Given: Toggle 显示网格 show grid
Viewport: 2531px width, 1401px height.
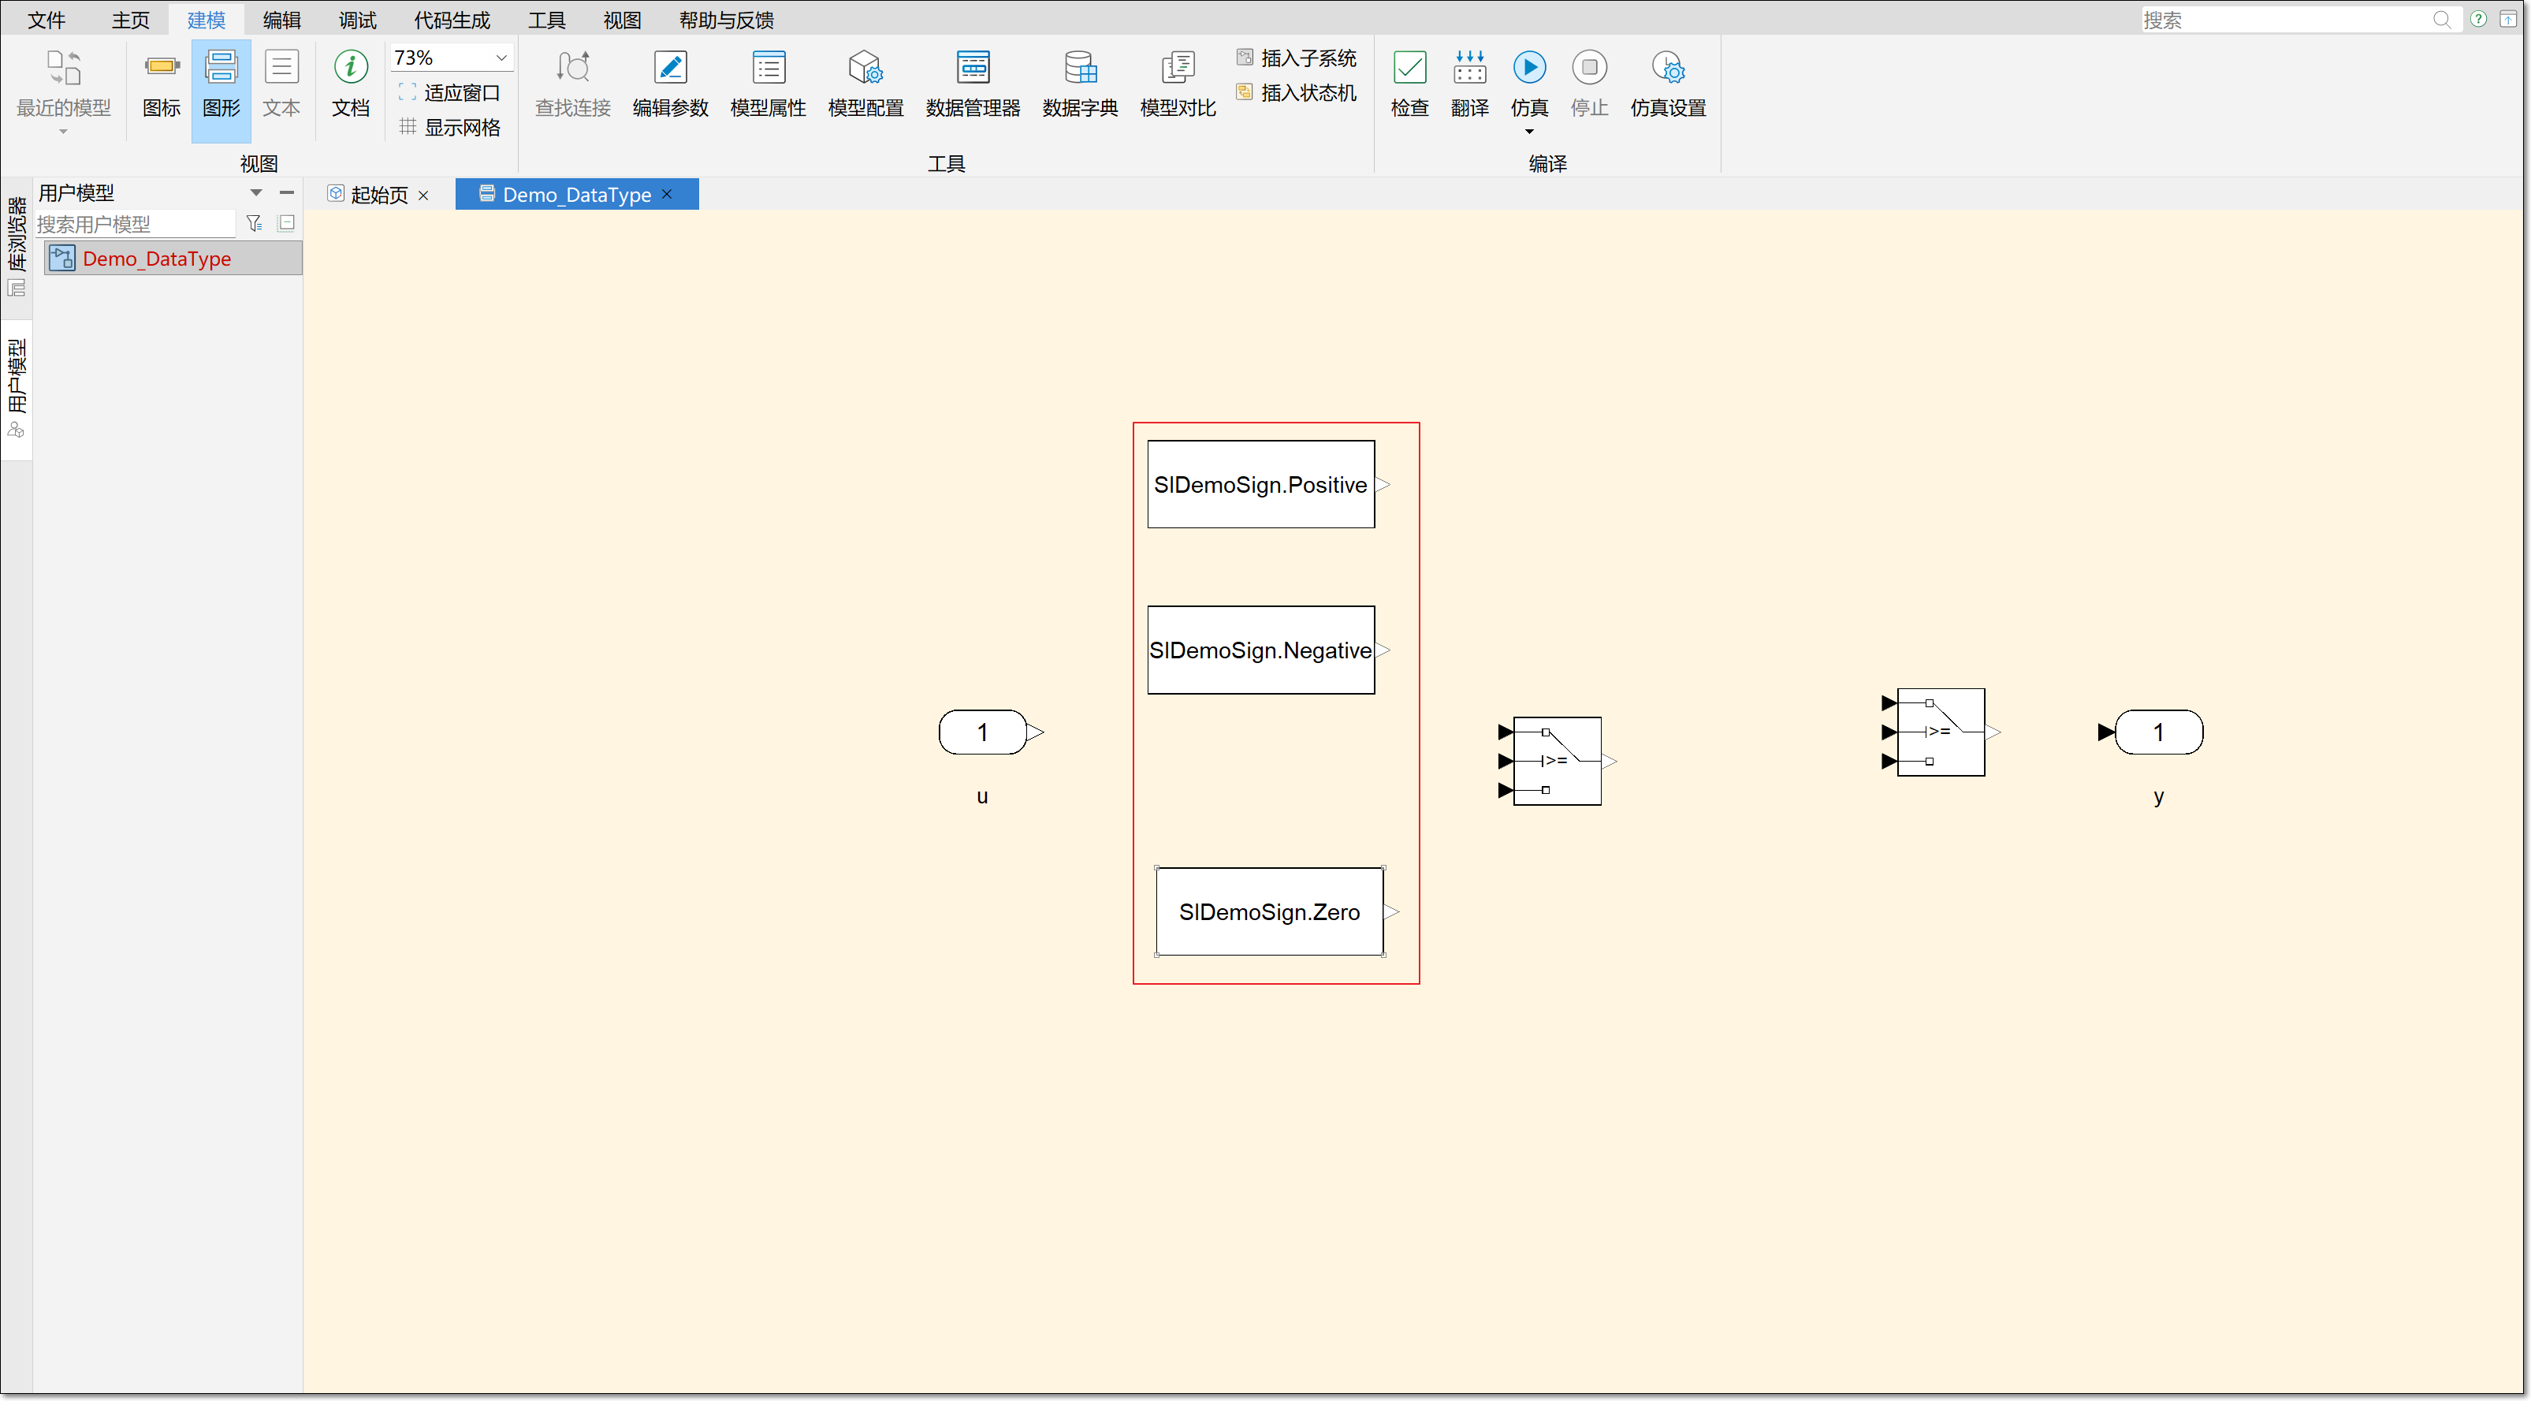Looking at the screenshot, I should click(x=450, y=128).
